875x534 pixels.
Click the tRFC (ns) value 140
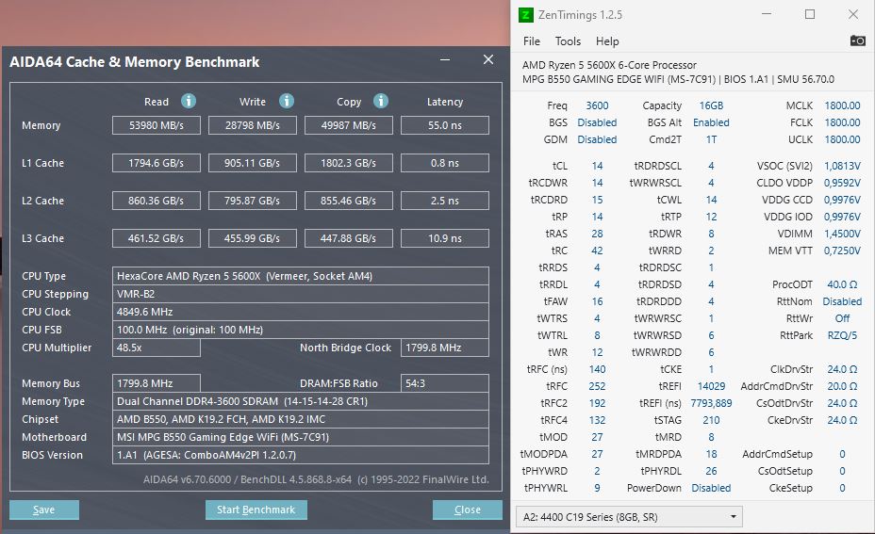pyautogui.click(x=597, y=369)
